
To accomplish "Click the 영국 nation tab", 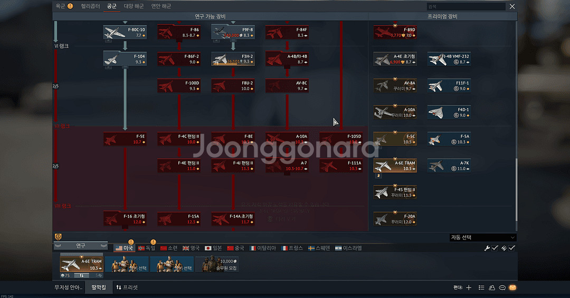I will click(x=191, y=248).
